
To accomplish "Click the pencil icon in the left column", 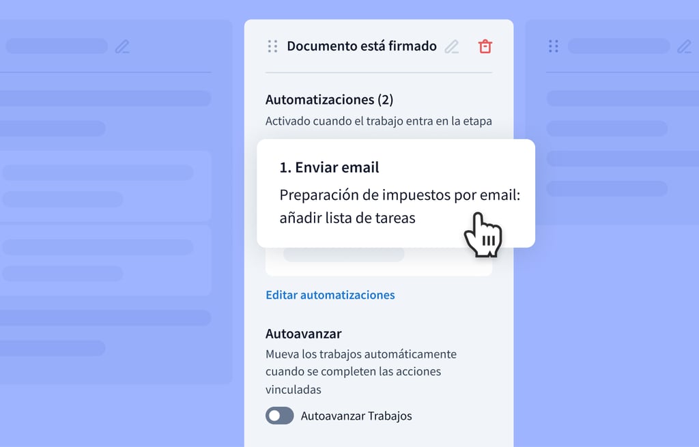I will [x=122, y=46].
